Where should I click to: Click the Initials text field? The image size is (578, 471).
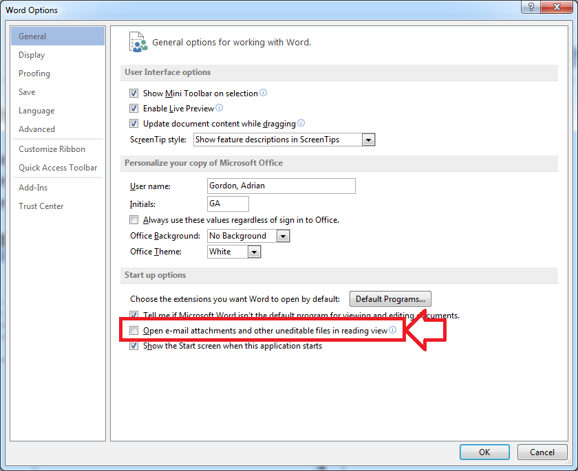228,204
